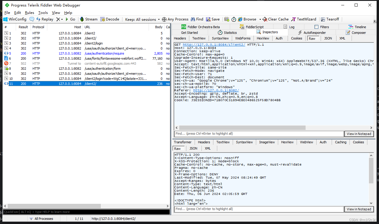Select the response WebView tab
Viewport: 379px width, 224px height.
[306, 142]
